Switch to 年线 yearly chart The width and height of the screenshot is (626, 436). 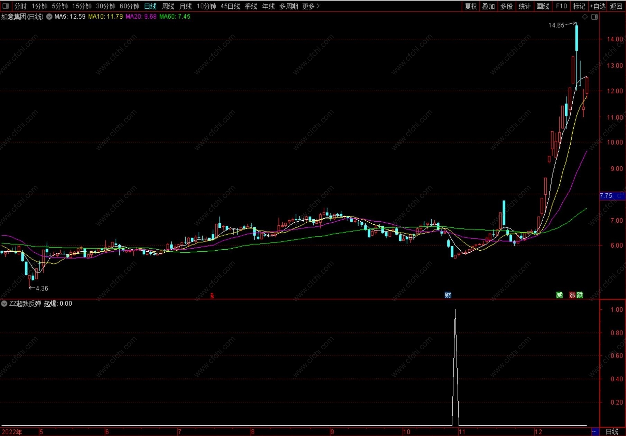(x=268, y=6)
